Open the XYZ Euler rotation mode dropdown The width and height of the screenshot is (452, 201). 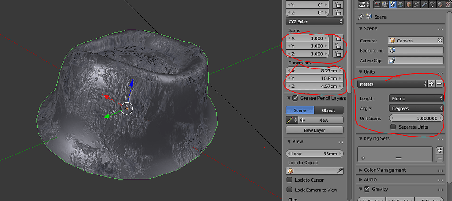pyautogui.click(x=314, y=22)
